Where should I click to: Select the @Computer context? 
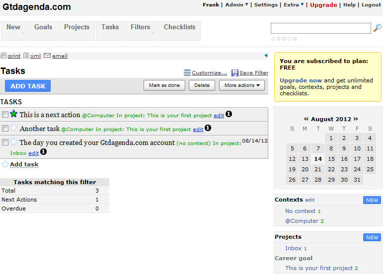(302, 221)
